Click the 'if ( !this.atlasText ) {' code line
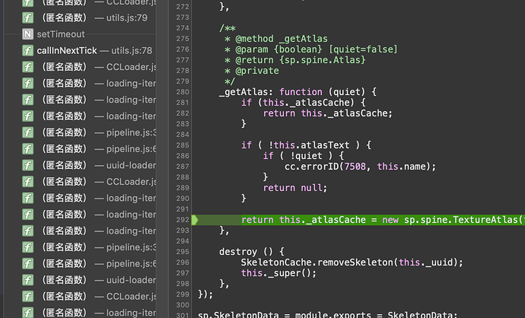525x318 pixels. pyautogui.click(x=306, y=145)
